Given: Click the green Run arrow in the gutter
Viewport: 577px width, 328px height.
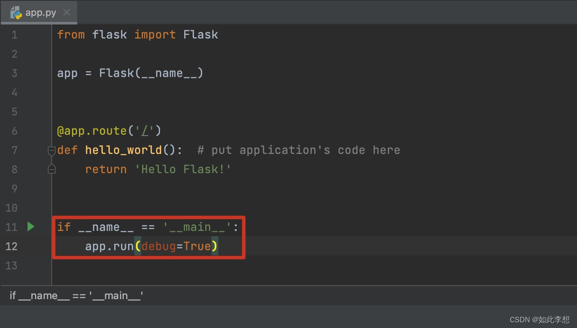Looking at the screenshot, I should click(x=30, y=227).
